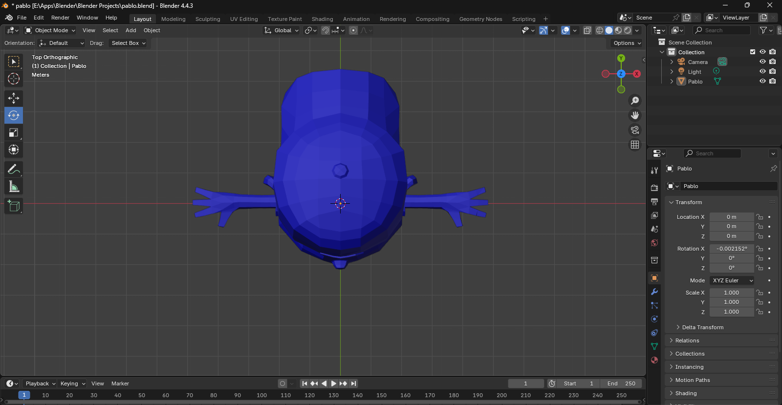
Task: Open Global transform orientation dropdown
Action: point(282,30)
